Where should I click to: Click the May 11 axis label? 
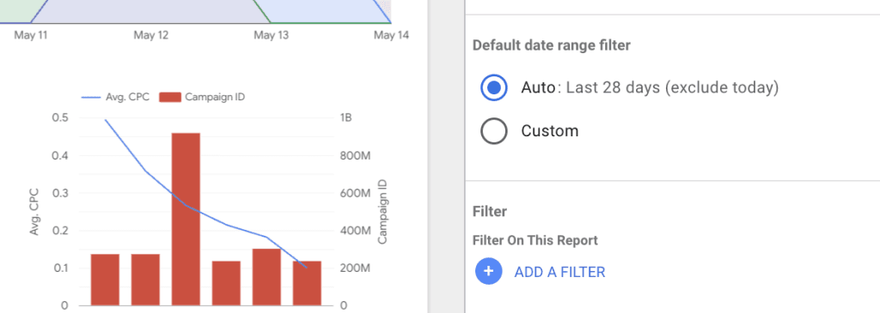point(31,35)
